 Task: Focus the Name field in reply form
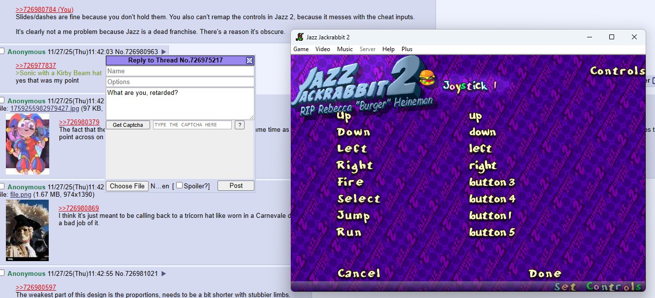[x=180, y=71]
